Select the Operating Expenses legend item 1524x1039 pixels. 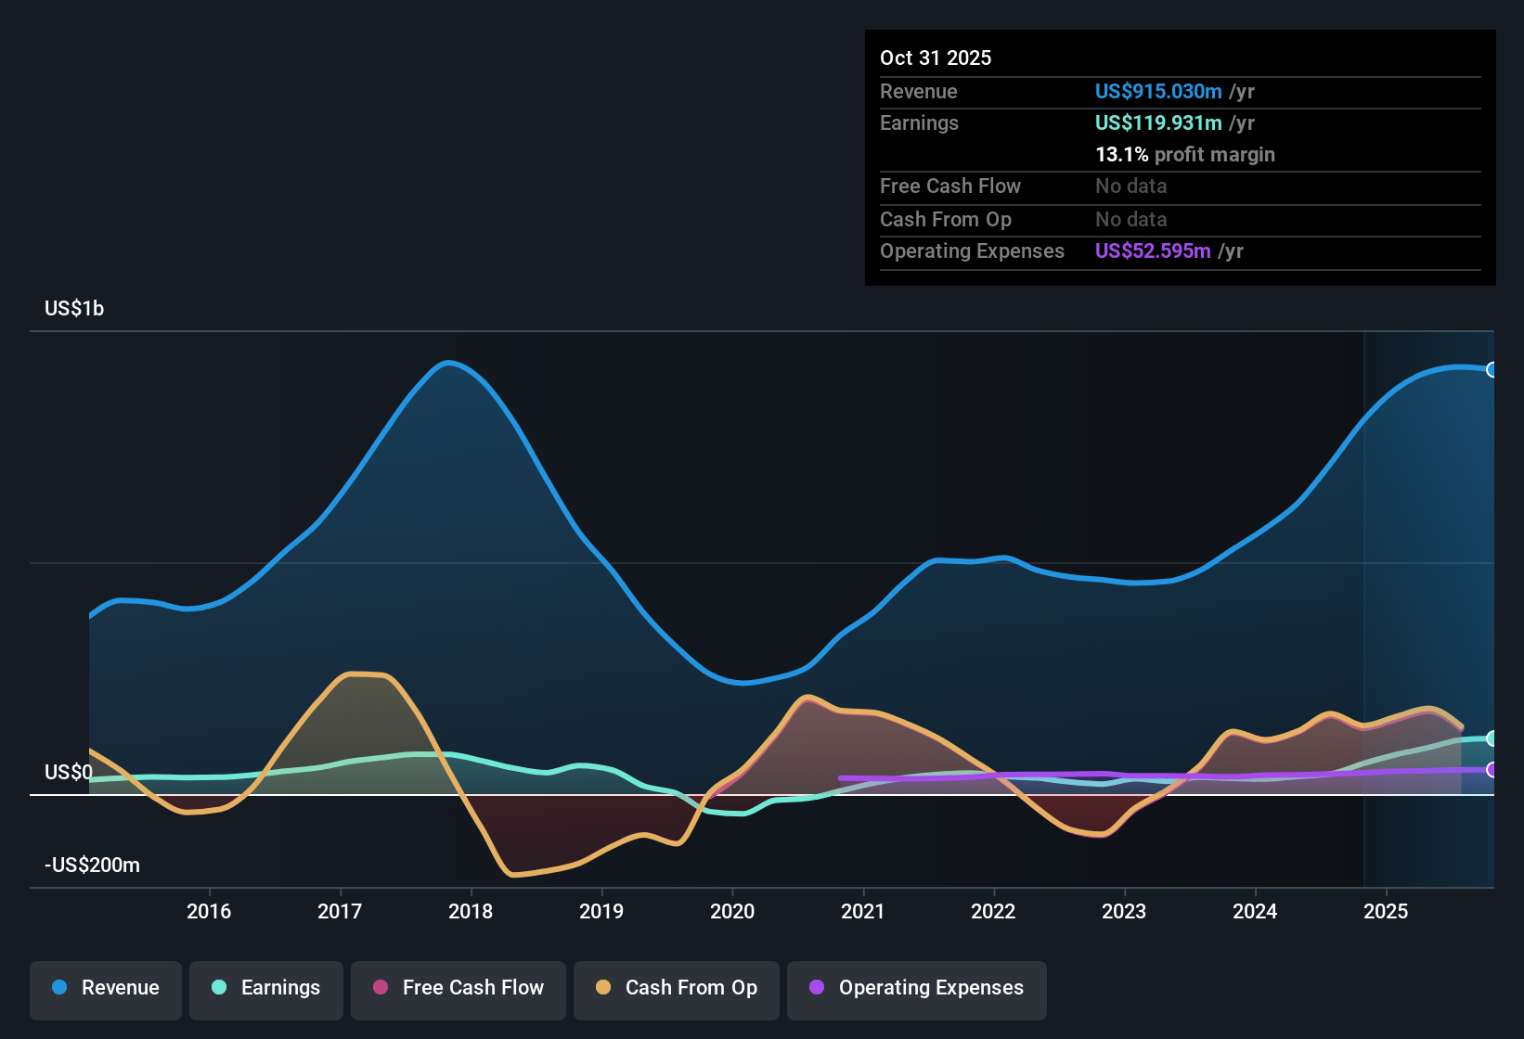(x=916, y=989)
